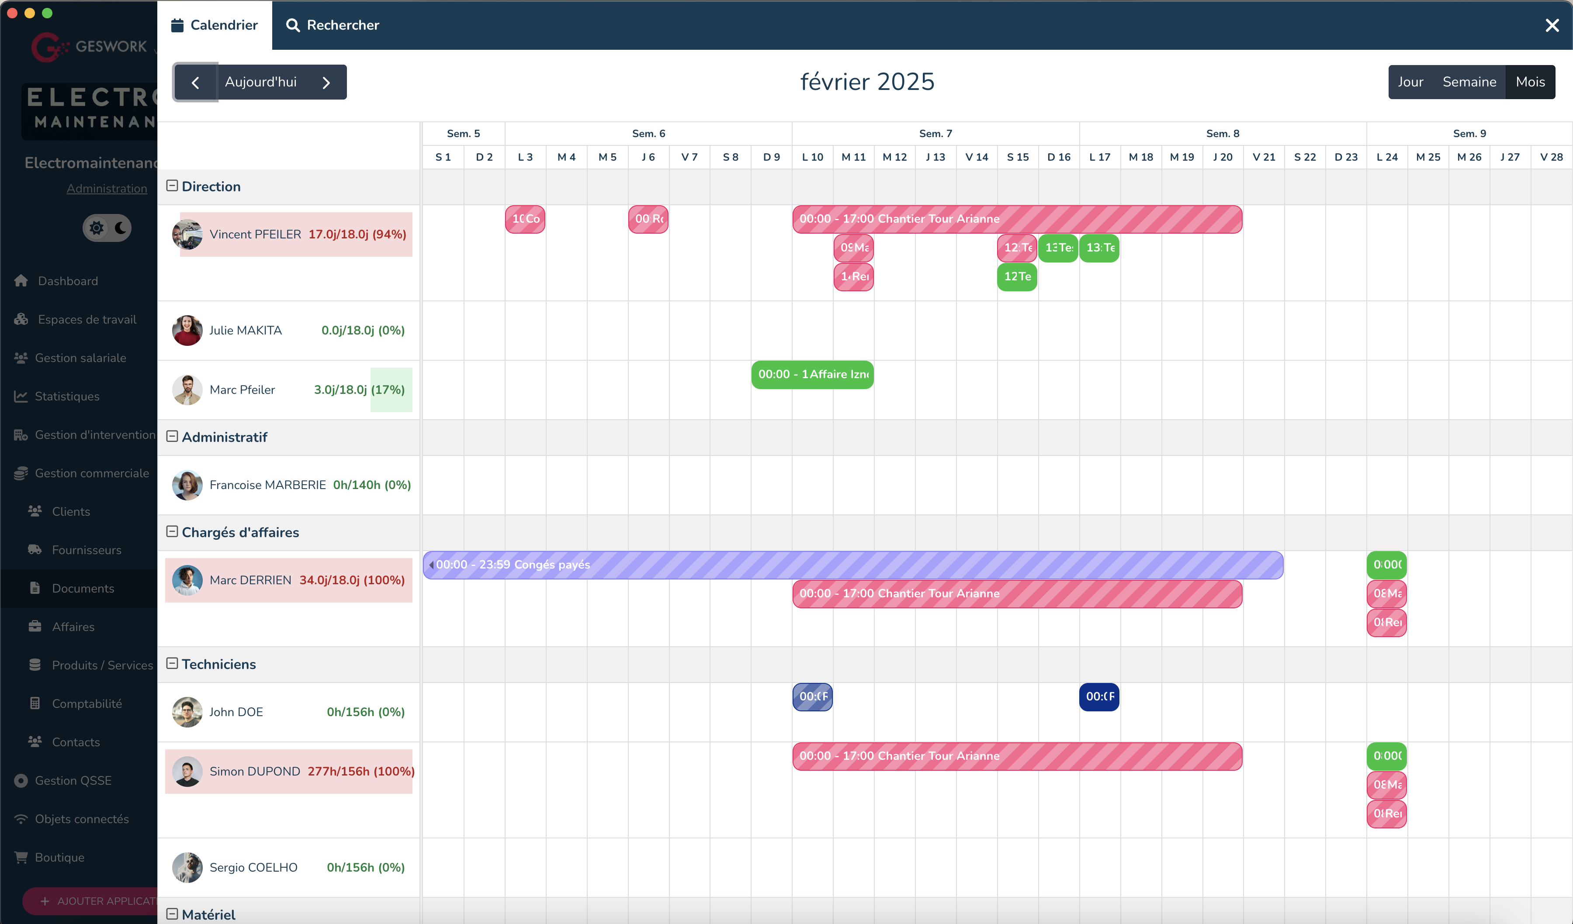Click the Gestion QSSE icon
This screenshot has width=1573, height=924.
pos(21,780)
